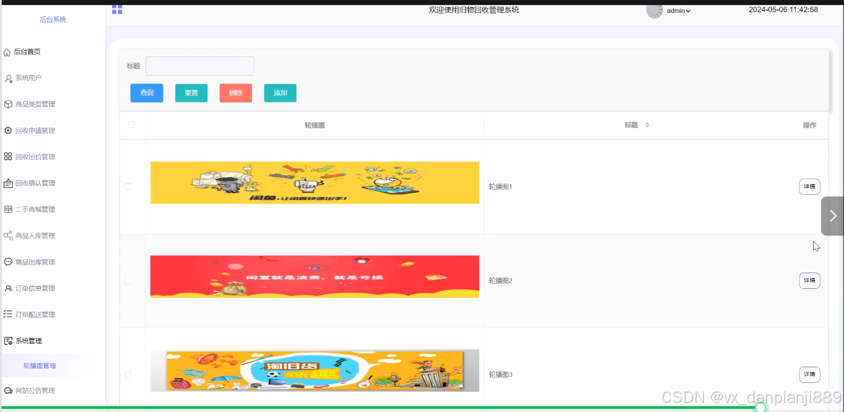
Task: Click the red 删除 button
Action: coord(236,93)
